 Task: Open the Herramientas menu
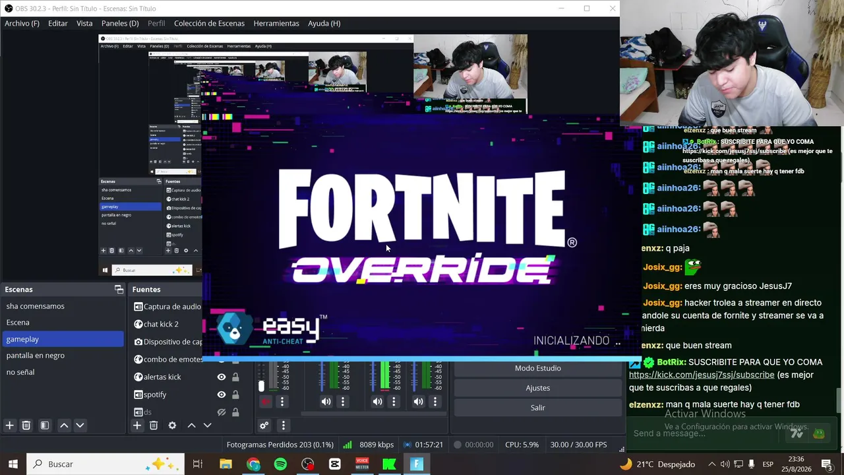click(276, 23)
